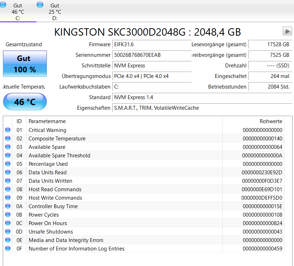Click the Parametername column header

pyautogui.click(x=124, y=121)
